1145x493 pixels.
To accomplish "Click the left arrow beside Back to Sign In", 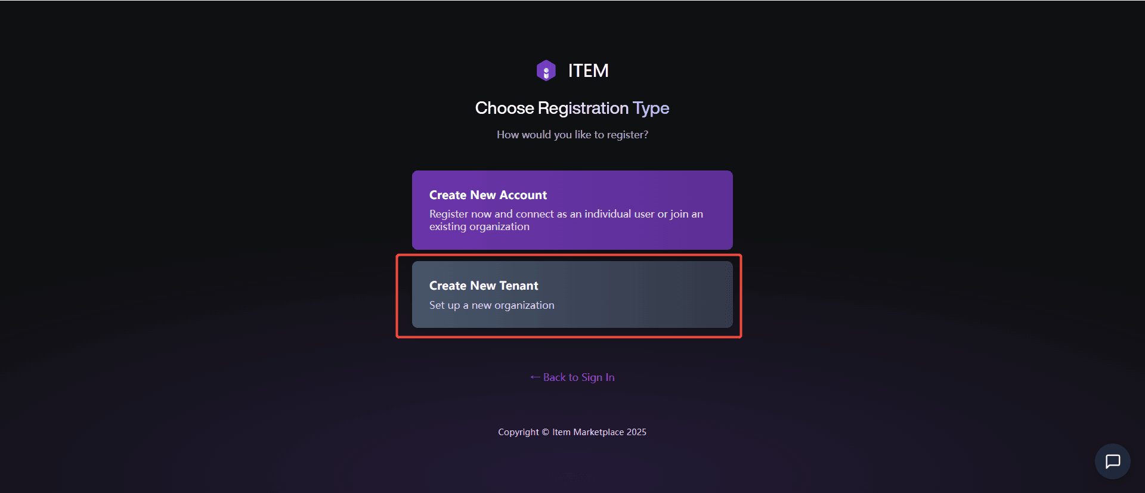I will pos(535,377).
